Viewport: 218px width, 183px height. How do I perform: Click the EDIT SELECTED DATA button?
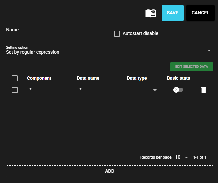tap(191, 67)
